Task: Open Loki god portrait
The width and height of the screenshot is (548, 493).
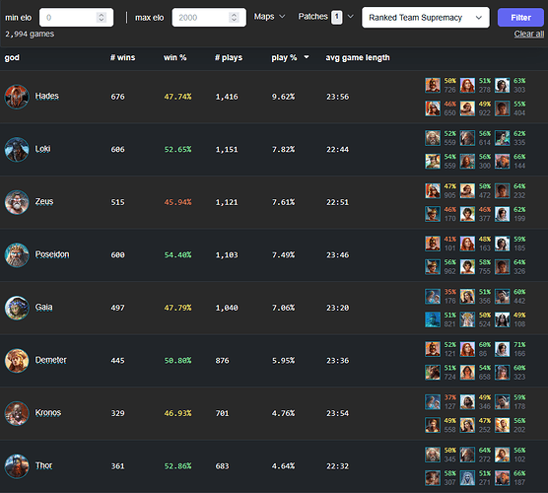Action: click(17, 150)
